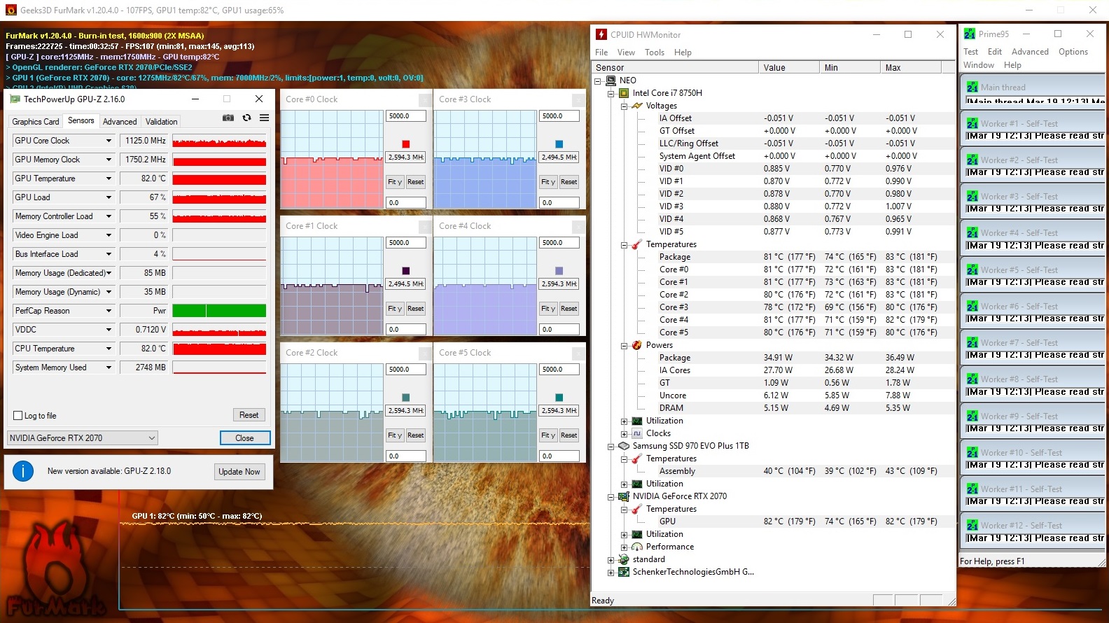Open the Tools menu in HWMonitor
Image resolution: width=1109 pixels, height=623 pixels.
655,52
